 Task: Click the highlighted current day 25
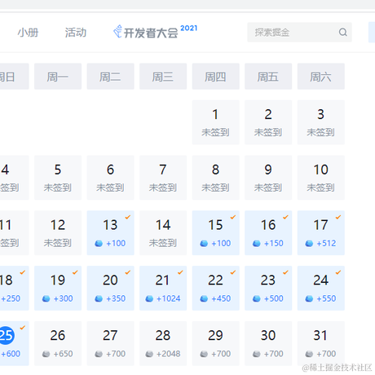pos(7,335)
